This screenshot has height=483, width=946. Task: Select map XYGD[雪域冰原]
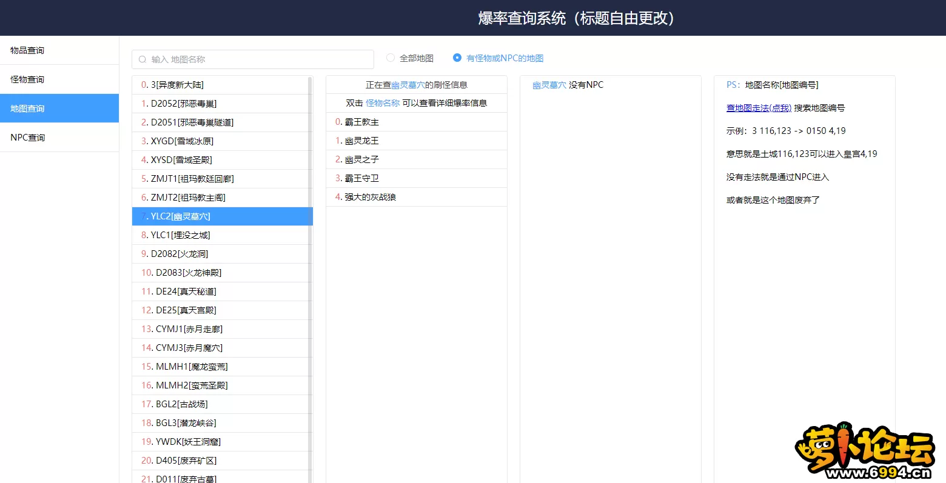220,141
